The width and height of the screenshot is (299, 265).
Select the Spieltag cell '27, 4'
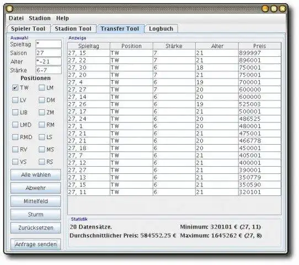[89, 82]
